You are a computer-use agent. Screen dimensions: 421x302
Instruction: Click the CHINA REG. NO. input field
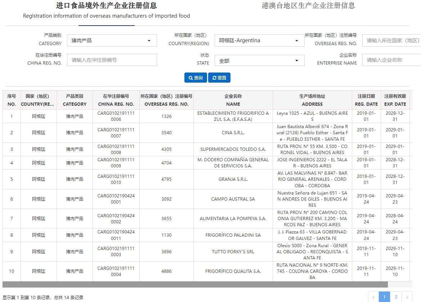pos(112,59)
